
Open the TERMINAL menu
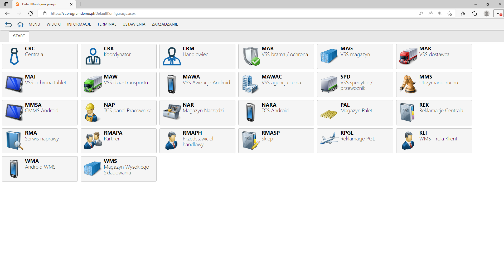107,24
